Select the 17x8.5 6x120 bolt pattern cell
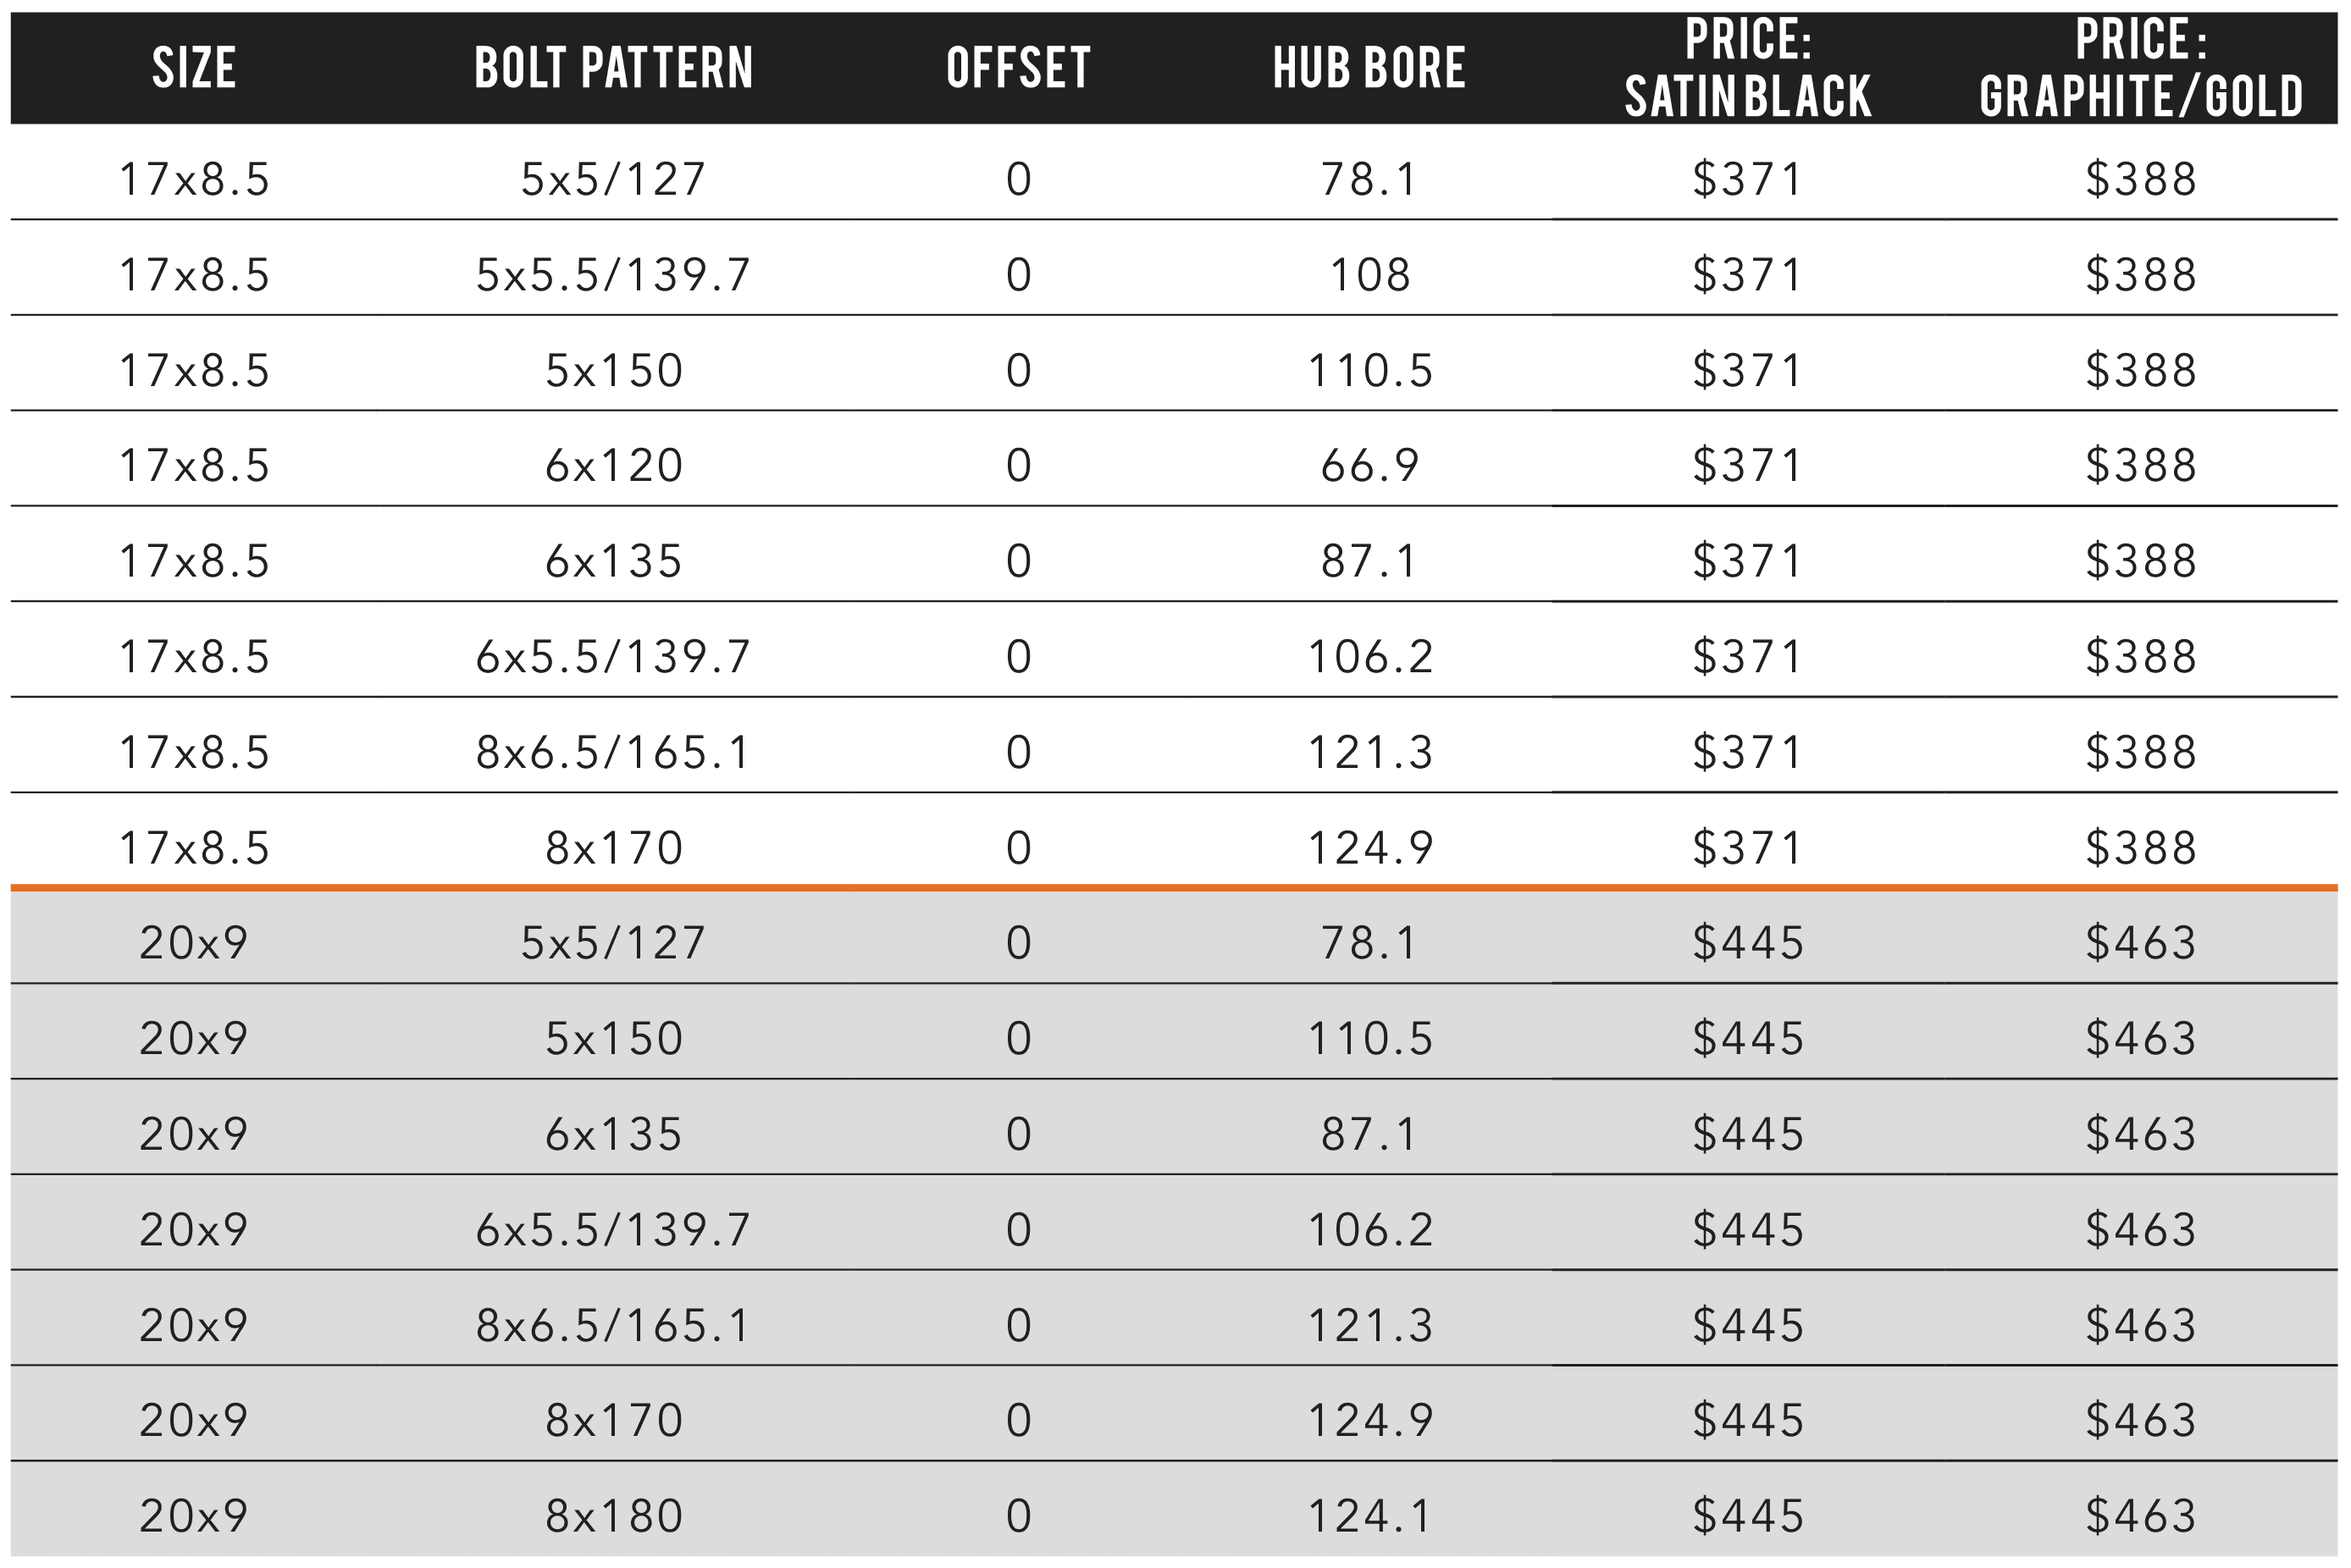 613,466
